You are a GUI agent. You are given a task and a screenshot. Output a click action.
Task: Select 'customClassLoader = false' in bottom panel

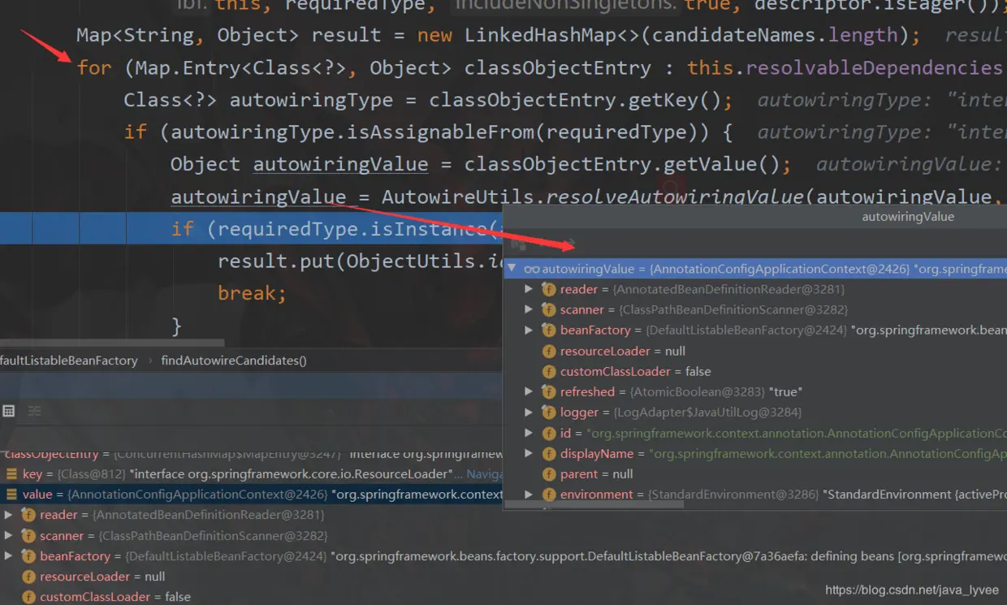pos(503,597)
